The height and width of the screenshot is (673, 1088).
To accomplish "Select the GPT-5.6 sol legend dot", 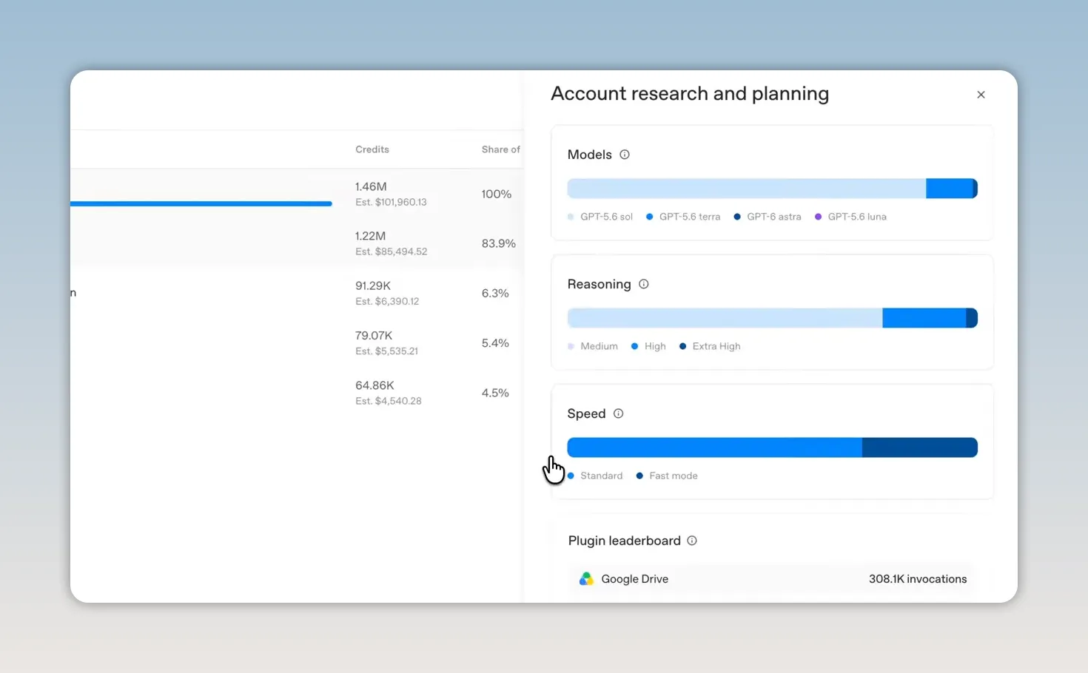I will click(571, 217).
